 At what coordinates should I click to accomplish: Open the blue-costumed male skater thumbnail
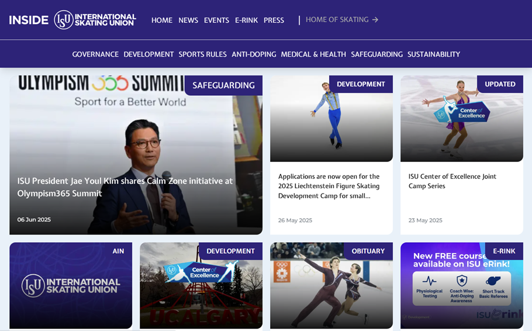331,119
